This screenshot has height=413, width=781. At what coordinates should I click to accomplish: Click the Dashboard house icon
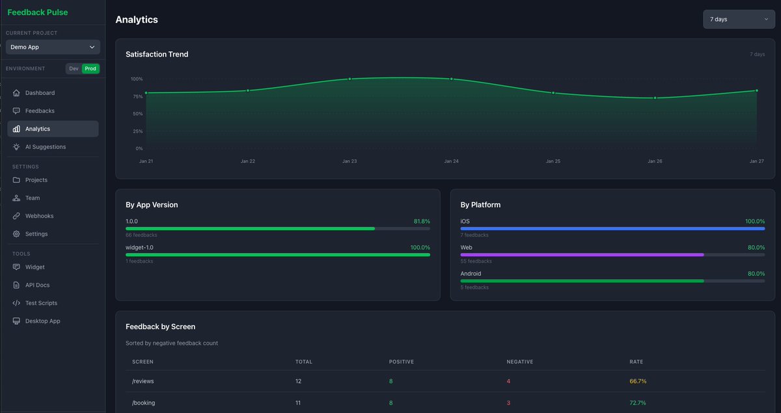pos(16,93)
